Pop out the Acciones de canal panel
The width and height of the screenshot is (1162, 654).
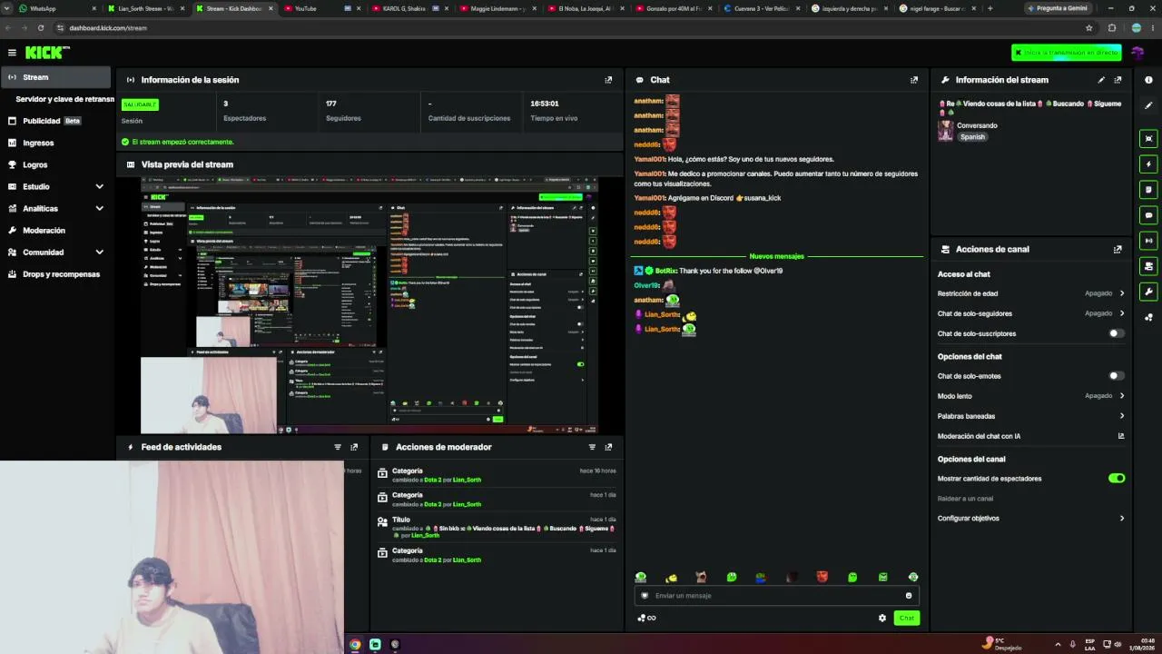pos(1118,249)
